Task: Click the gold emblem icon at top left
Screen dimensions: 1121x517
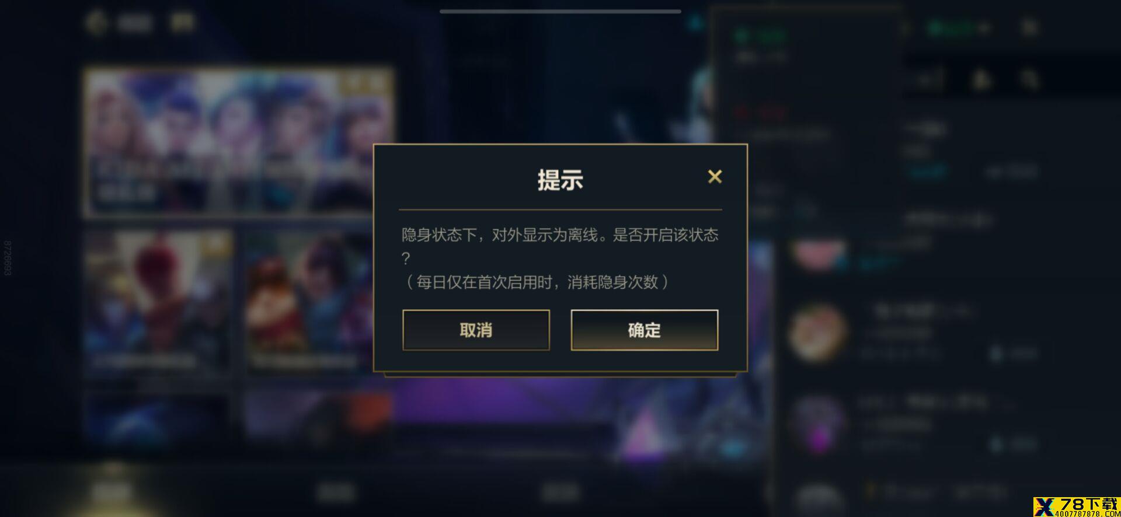Action: tap(97, 22)
